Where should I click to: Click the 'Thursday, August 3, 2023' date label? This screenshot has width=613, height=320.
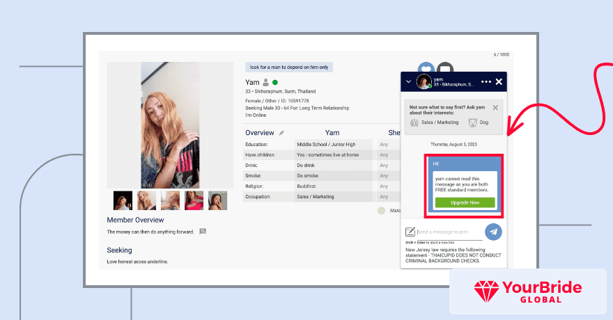[453, 145]
